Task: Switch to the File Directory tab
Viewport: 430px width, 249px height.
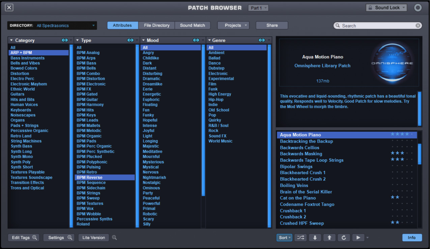Action: click(x=156, y=25)
